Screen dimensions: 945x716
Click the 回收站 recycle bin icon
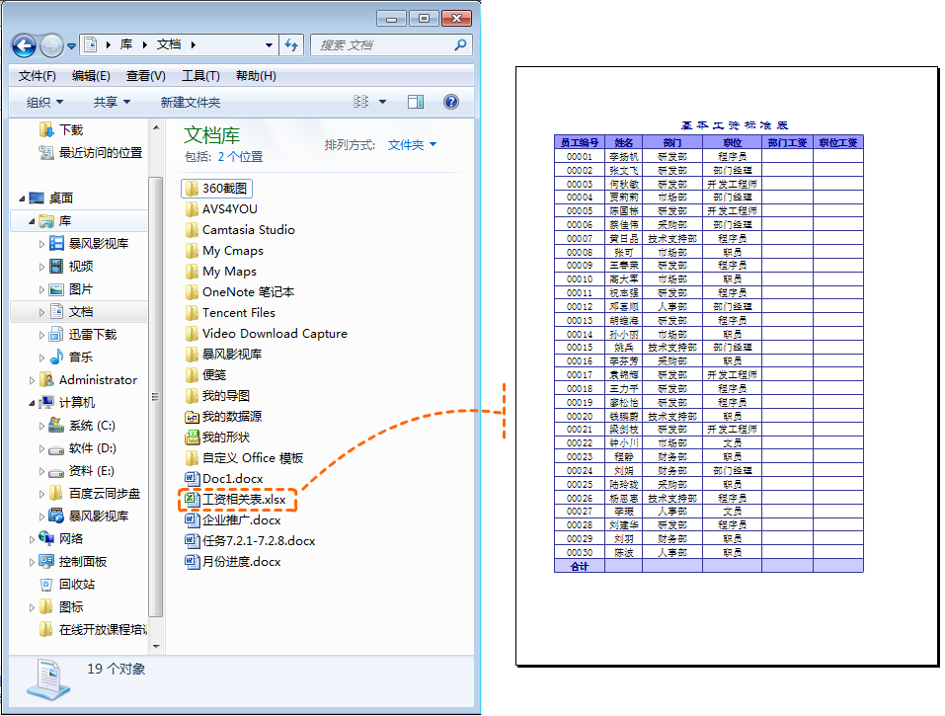point(46,584)
